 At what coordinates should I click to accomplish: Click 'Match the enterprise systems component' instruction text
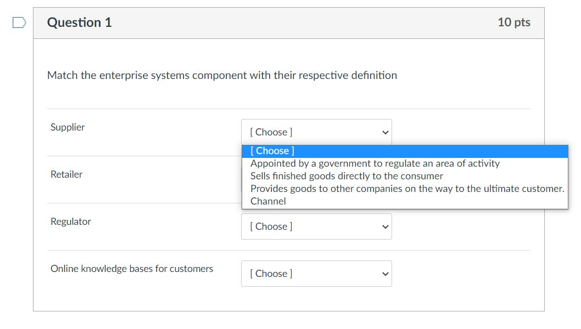222,75
